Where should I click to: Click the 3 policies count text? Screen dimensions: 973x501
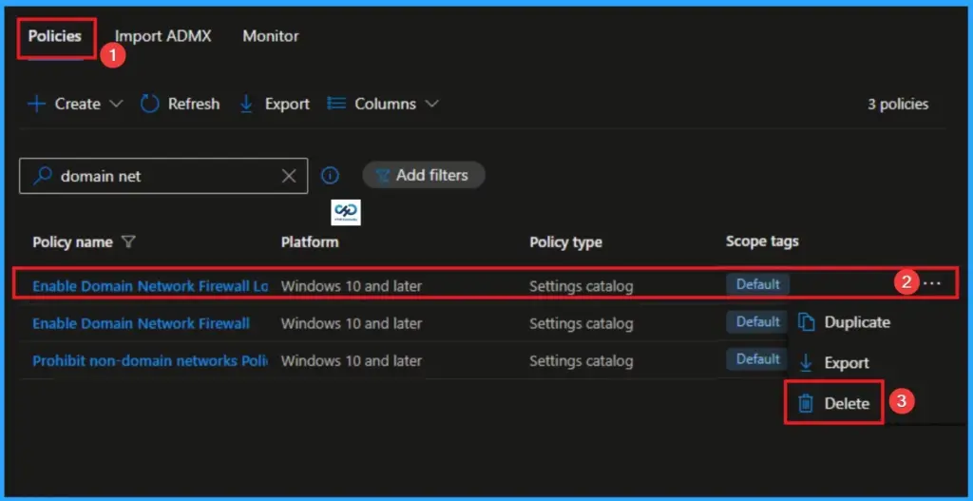tap(898, 105)
